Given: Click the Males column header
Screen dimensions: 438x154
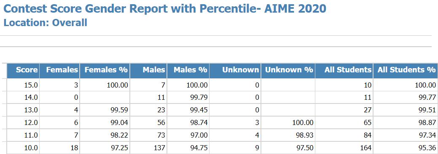Looking at the screenshot, I should point(148,71).
